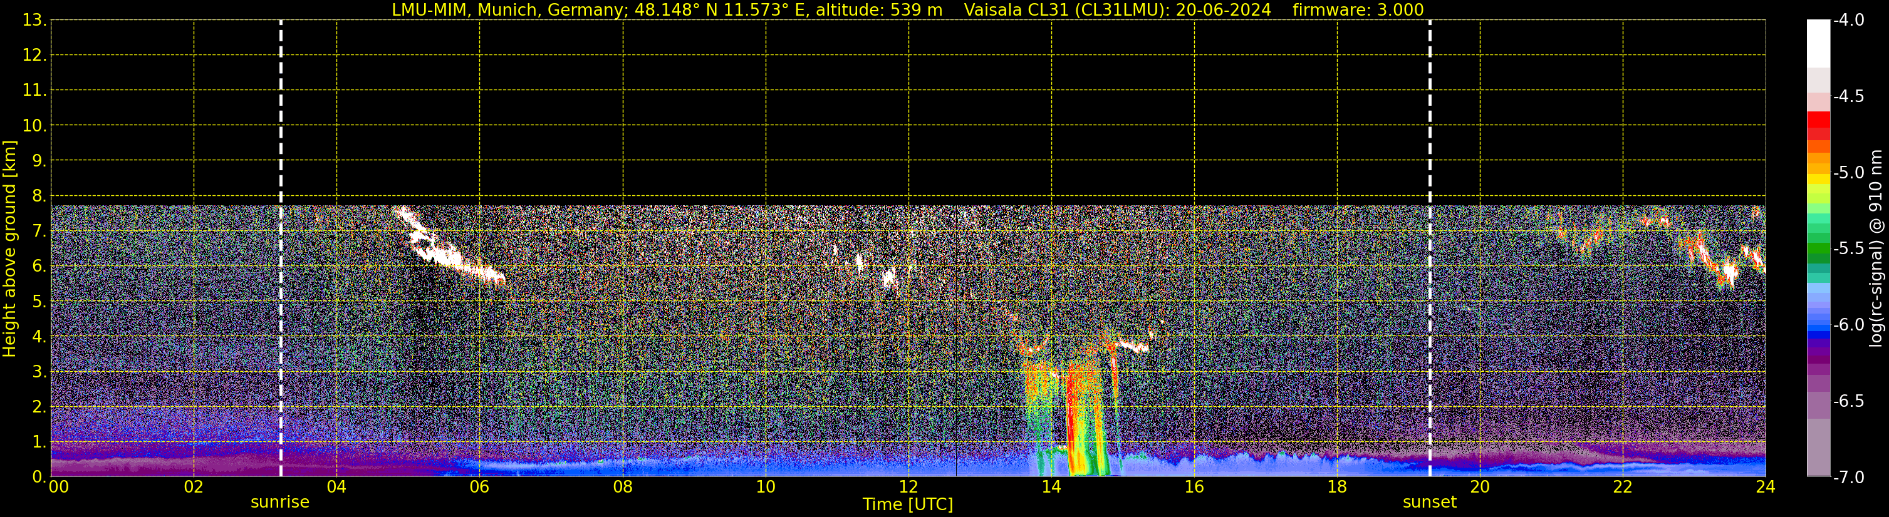Viewport: 1889px width, 517px height.
Task: Click the white dashed sunset line
Action: click(1430, 248)
